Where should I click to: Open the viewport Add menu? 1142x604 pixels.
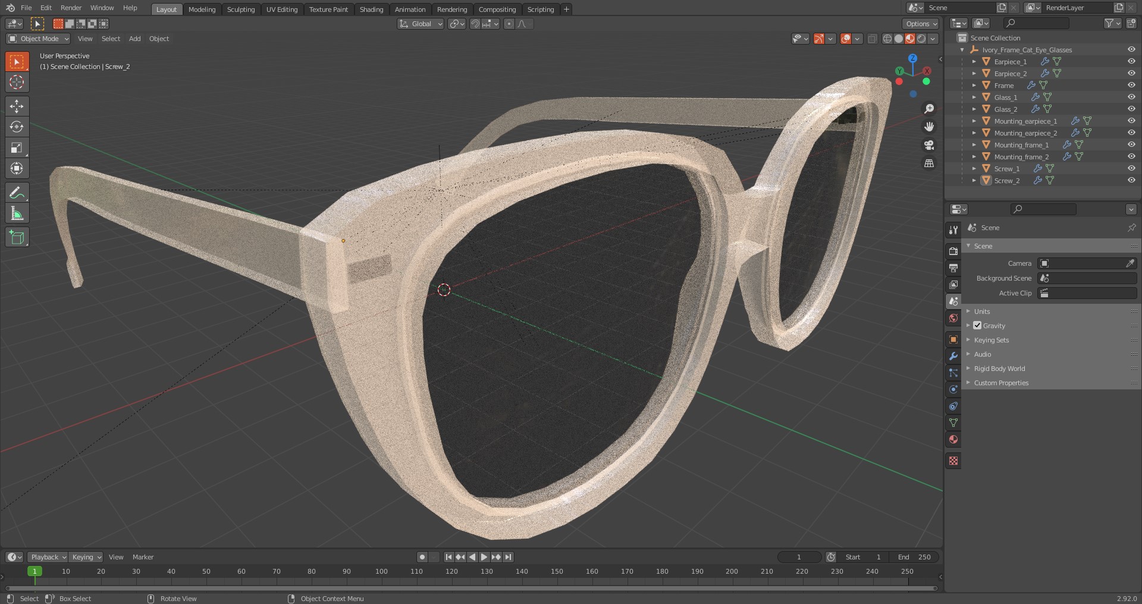pyautogui.click(x=135, y=39)
